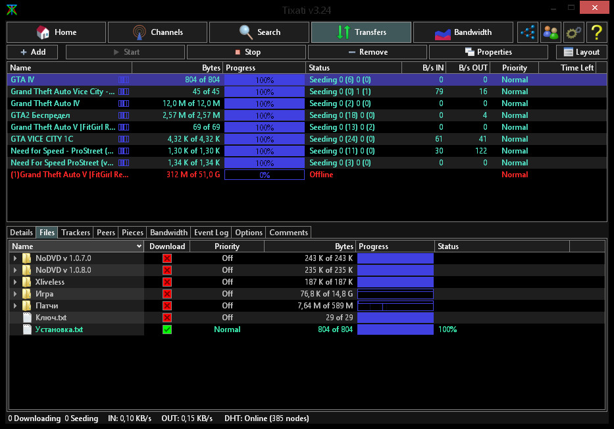Open the DHT network share icon
Viewport: 614px width, 429px height.
[528, 32]
